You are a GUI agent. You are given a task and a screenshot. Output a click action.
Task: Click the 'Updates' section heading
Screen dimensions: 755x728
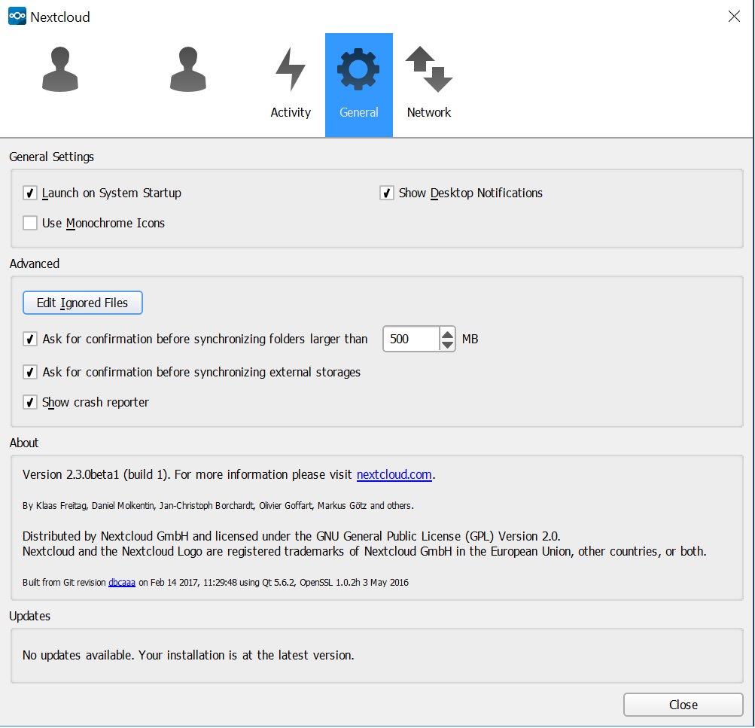point(30,617)
